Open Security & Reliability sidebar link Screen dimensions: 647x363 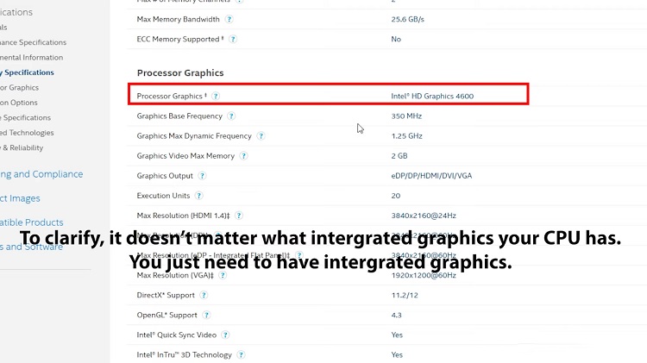22,147
